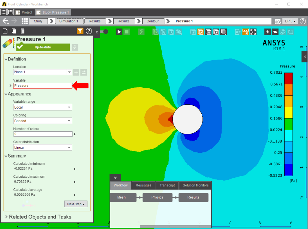Collapse the properties panel with double chevron
Image resolution: width=308 pixels, height=229 pixels.
click(x=97, y=32)
